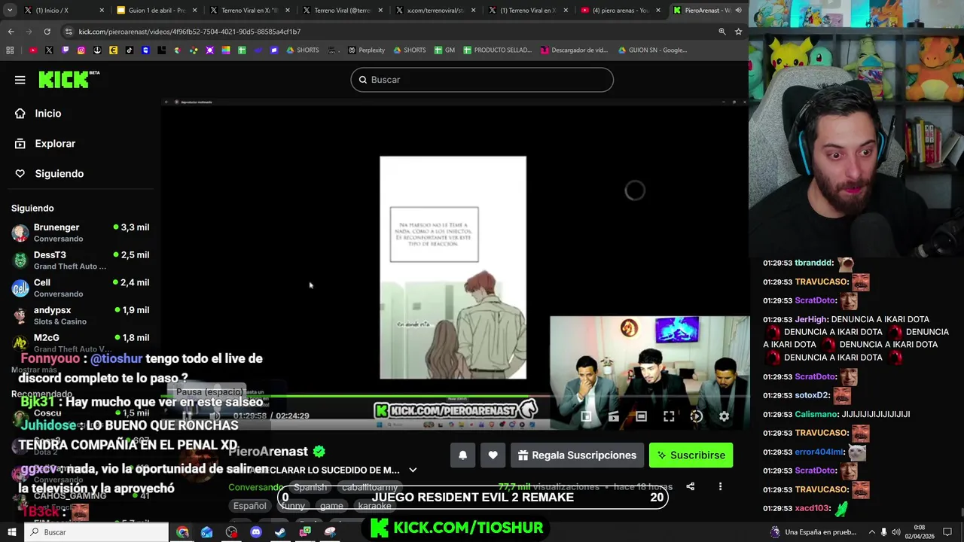Screen dimensions: 964x542
Task: Click Regala Suscripciones button
Action: [x=577, y=455]
